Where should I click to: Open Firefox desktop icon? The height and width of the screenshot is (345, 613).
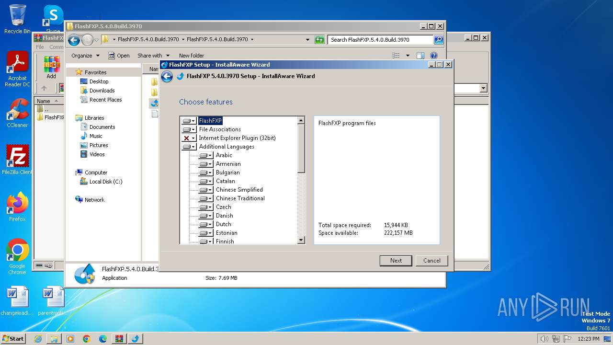(17, 207)
